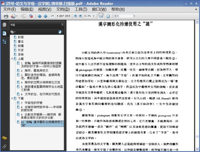Click the Adobe PDF icon in title bar
Screen dimensions: 200x152
point(3,4)
